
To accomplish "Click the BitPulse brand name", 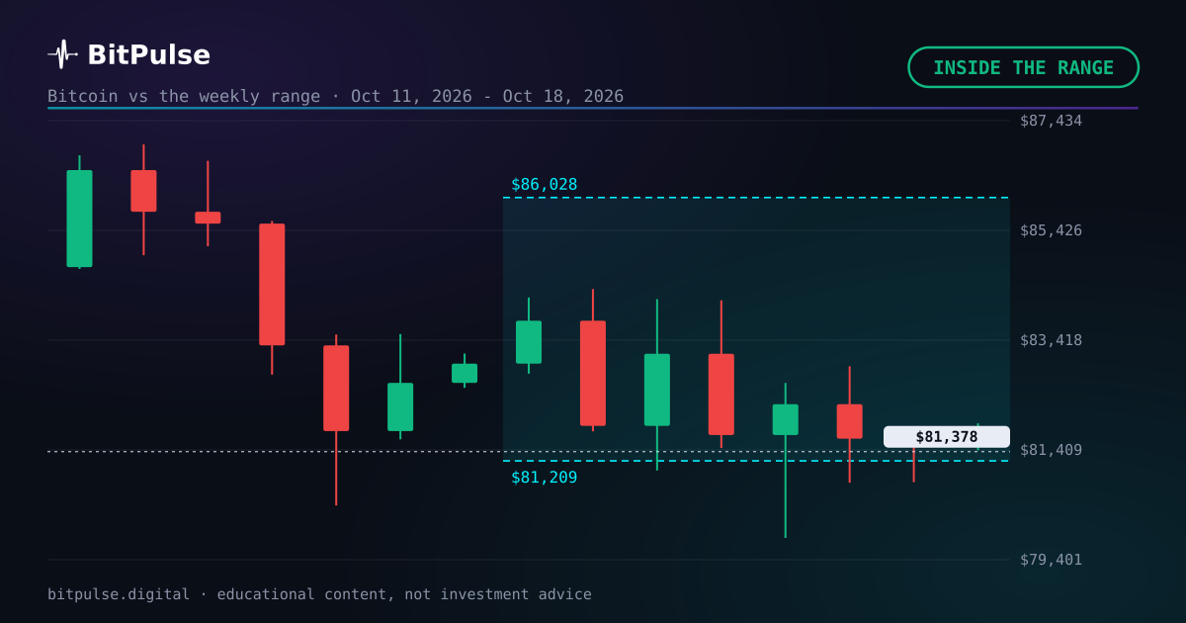I will point(148,55).
